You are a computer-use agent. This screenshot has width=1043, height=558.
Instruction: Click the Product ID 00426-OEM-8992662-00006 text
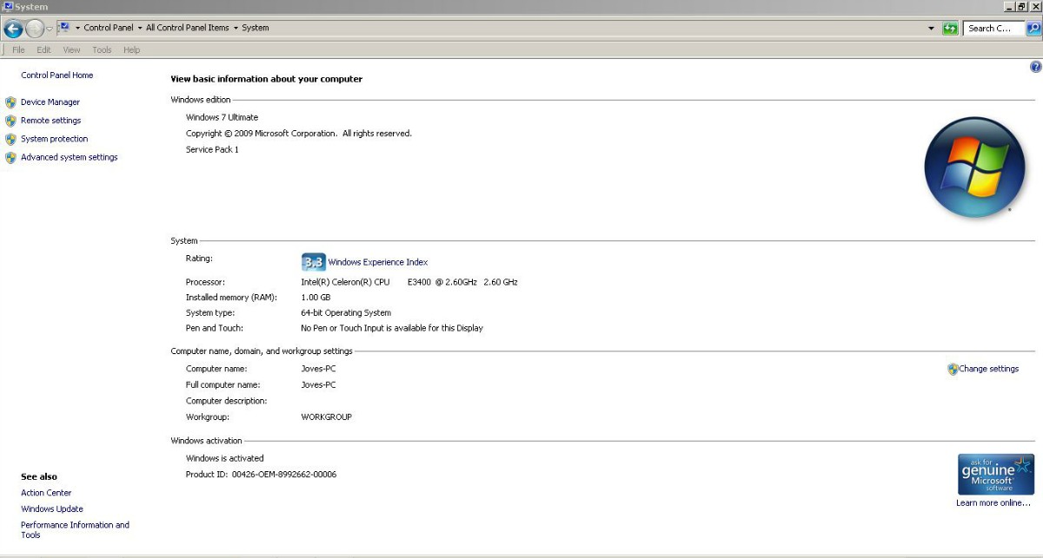click(x=261, y=475)
